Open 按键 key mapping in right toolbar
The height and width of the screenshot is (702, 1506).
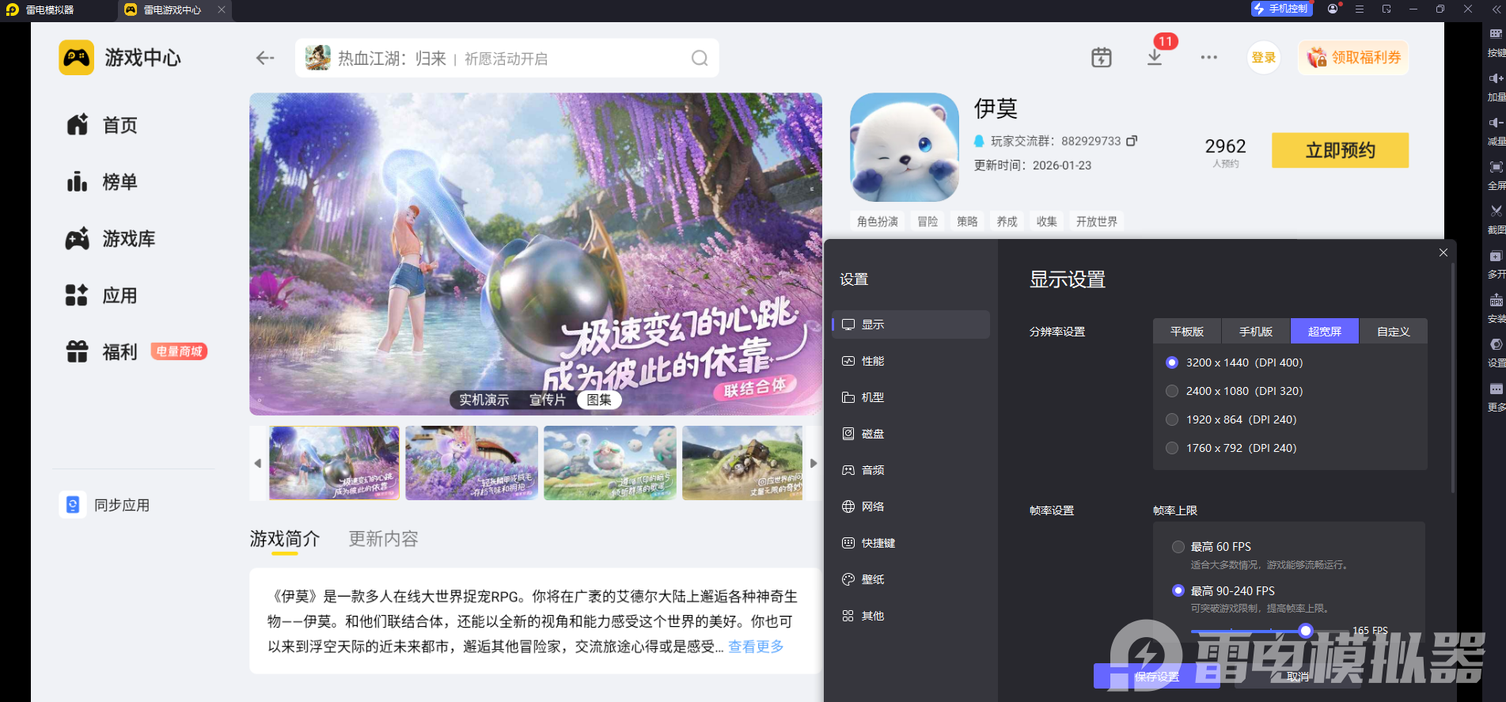(x=1496, y=43)
